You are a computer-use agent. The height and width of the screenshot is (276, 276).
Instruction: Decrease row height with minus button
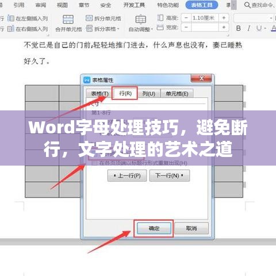(x=186, y=18)
